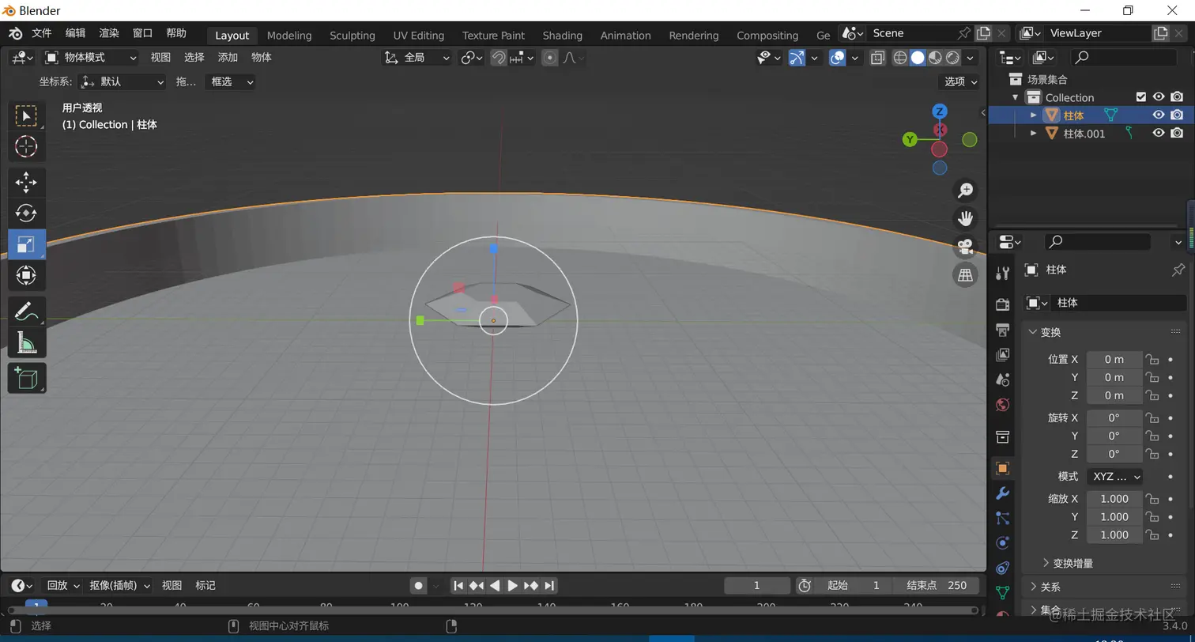Open the 坐标系 默认 dropdown

123,81
